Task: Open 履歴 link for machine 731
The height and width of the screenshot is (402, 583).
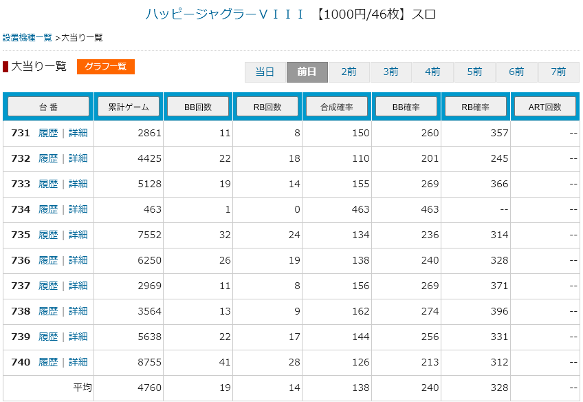Action: 48,133
